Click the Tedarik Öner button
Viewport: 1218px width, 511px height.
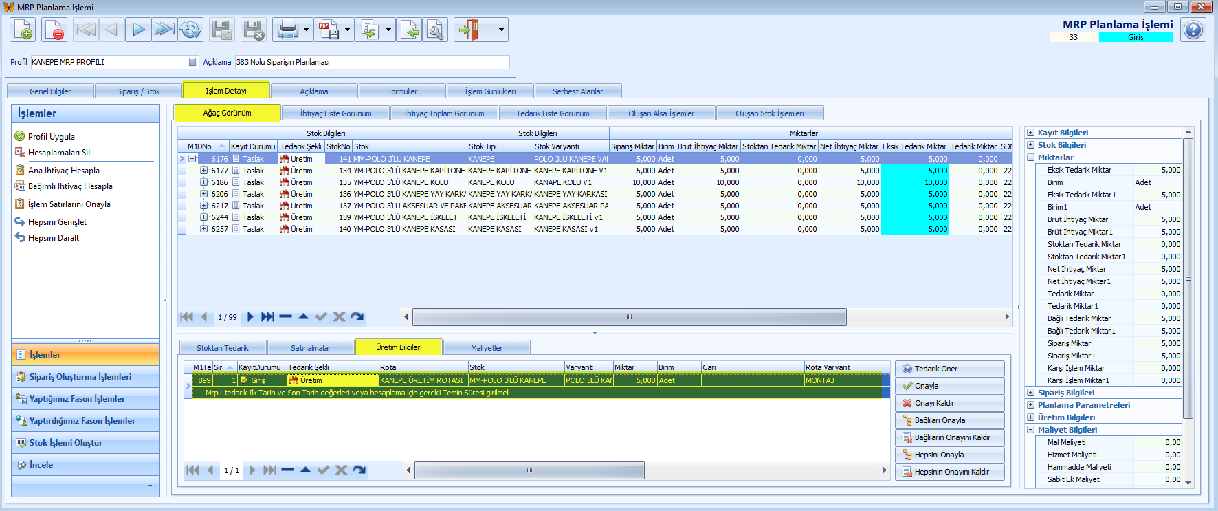click(x=949, y=369)
